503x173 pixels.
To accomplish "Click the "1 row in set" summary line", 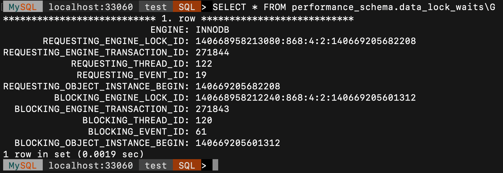I will (73, 154).
